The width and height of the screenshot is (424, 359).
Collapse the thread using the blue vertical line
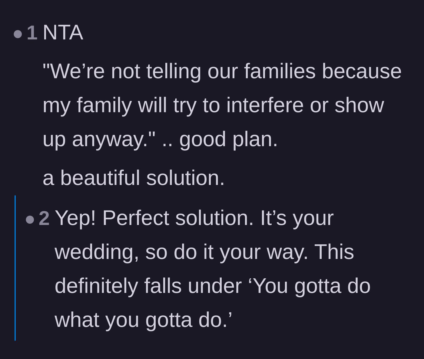[15, 268]
